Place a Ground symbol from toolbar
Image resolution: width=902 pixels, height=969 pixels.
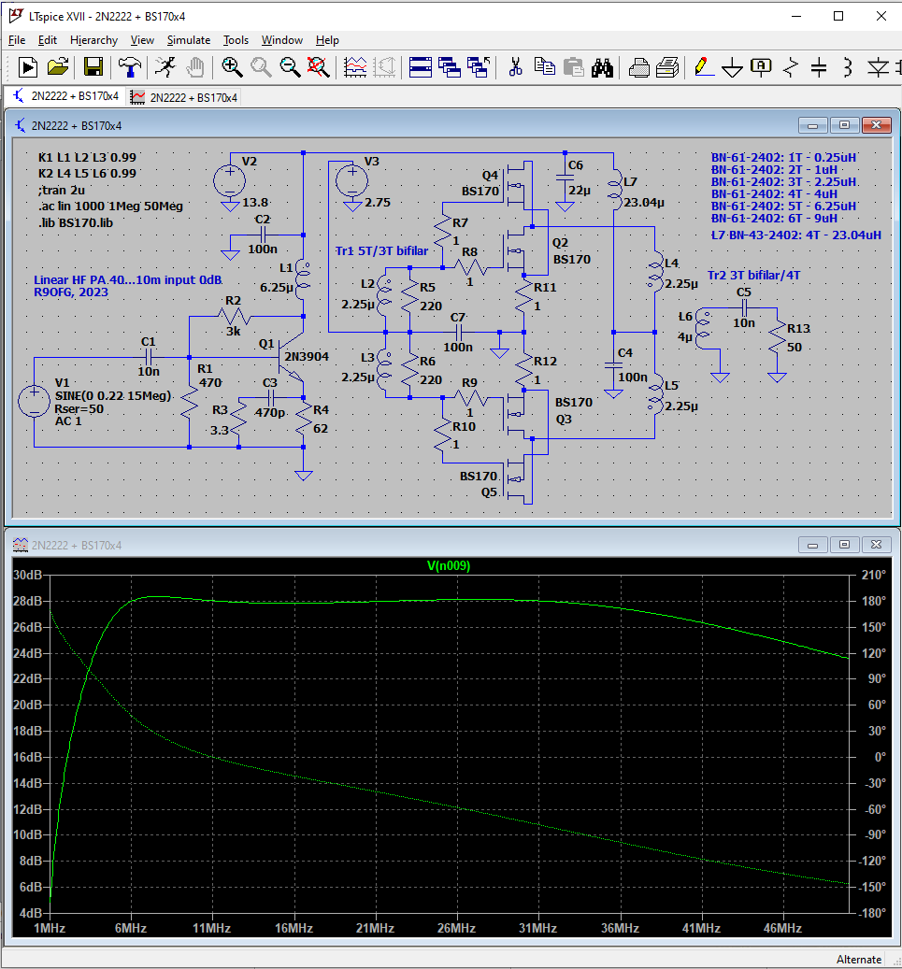733,67
